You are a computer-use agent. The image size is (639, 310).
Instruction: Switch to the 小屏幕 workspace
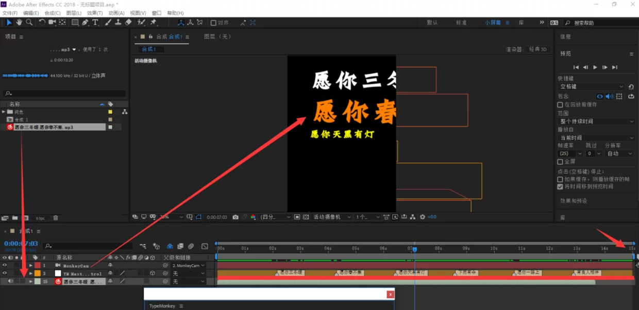pyautogui.click(x=493, y=23)
